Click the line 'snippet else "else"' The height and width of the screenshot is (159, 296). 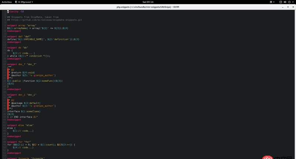click(x=20, y=125)
